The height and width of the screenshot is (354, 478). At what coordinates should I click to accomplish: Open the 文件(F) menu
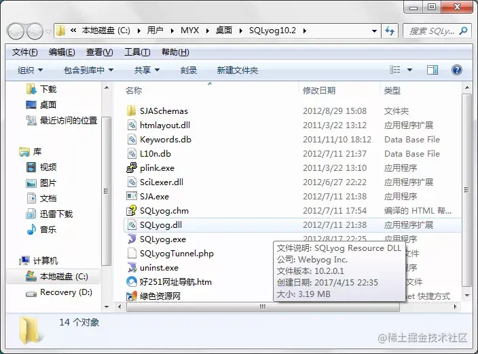tap(24, 52)
